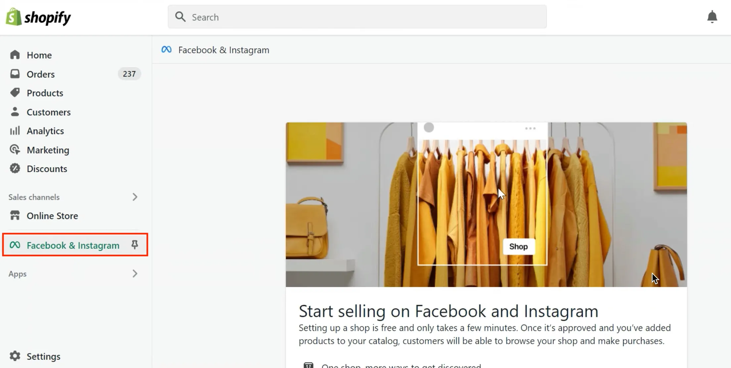Click the yellow clothing banner image
This screenshot has height=368, width=731.
(x=486, y=205)
